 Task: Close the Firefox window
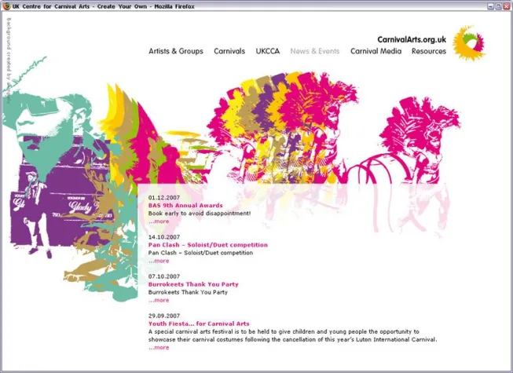(x=507, y=5)
